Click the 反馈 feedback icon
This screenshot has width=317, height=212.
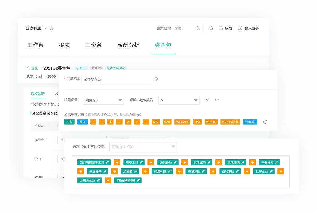[221, 28]
